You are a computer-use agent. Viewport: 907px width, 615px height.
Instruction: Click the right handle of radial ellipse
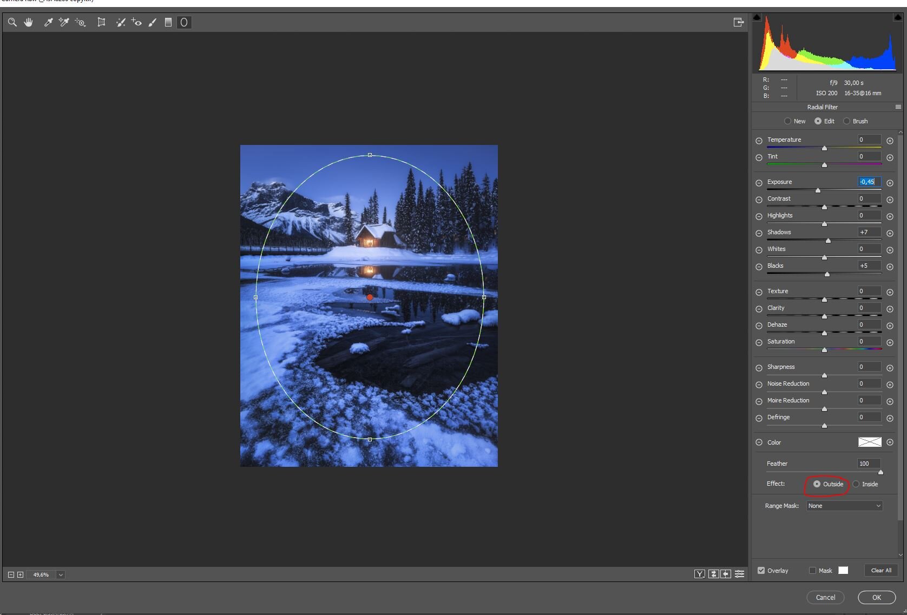(x=484, y=297)
